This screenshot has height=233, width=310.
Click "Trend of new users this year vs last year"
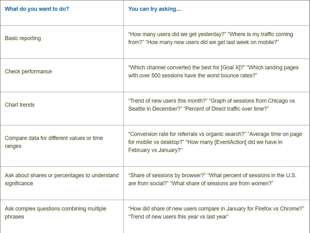pyautogui.click(x=178, y=217)
